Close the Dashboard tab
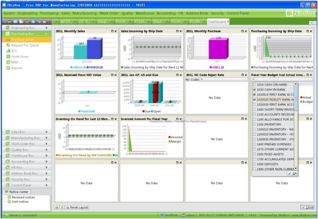Image resolution: width=318 pixels, height=219 pixels. pyautogui.click(x=228, y=21)
